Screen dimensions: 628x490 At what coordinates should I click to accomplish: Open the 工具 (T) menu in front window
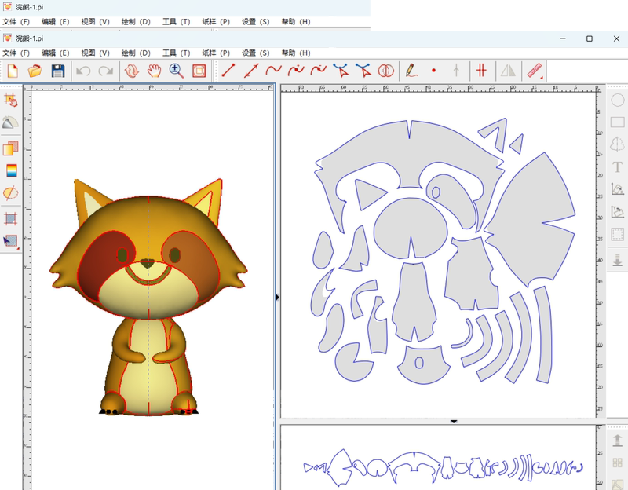176,53
